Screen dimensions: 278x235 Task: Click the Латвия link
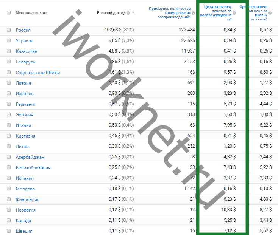coord(23,83)
